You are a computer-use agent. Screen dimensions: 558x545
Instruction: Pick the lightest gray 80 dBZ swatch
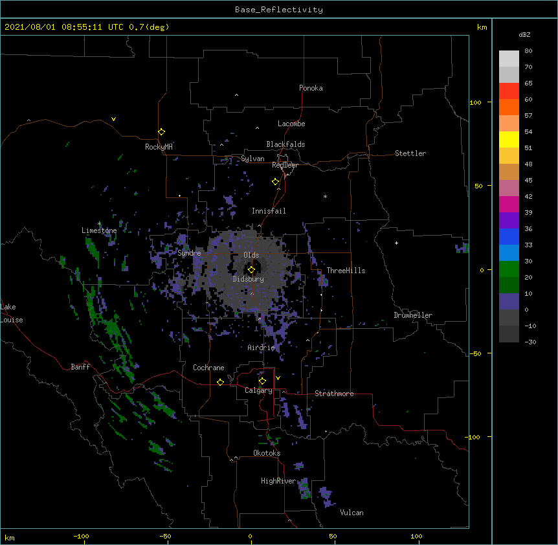tap(509, 59)
